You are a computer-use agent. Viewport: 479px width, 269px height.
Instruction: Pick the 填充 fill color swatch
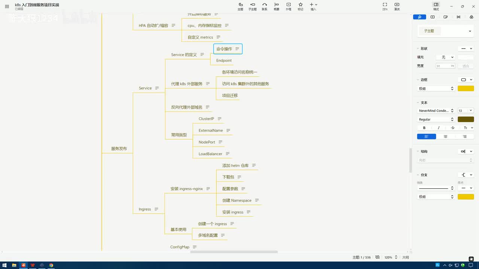coord(466,57)
